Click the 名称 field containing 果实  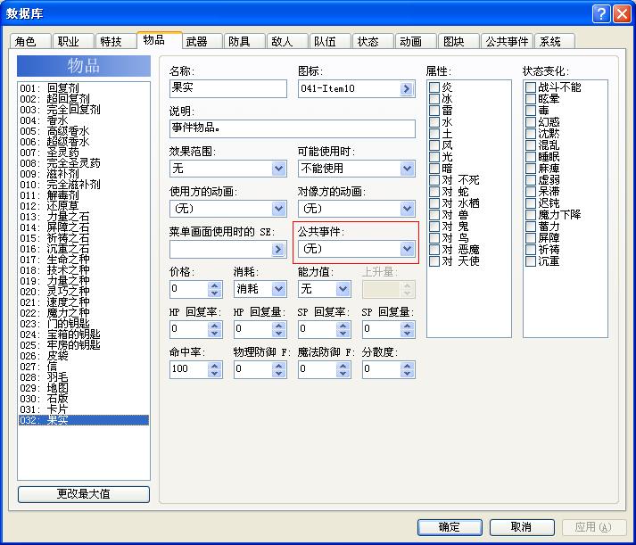pyautogui.click(x=228, y=89)
